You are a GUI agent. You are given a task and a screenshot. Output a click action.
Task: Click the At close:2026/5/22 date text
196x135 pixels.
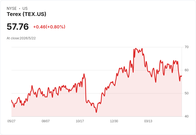(x=21, y=38)
